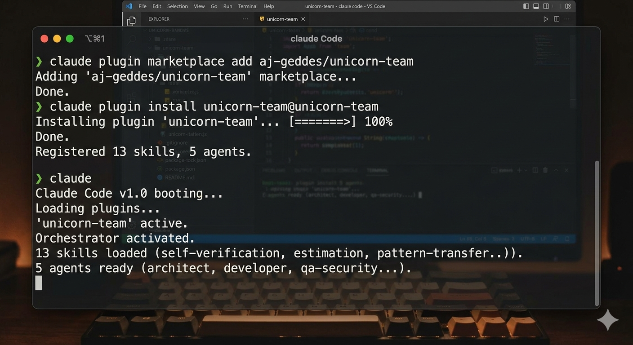Click the '5 agents ready' output line

(x=223, y=269)
